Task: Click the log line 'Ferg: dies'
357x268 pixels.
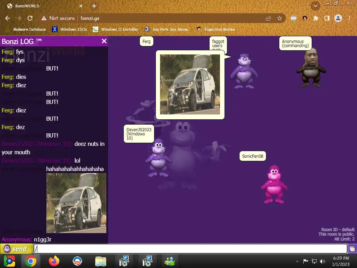Action: tap(14, 77)
